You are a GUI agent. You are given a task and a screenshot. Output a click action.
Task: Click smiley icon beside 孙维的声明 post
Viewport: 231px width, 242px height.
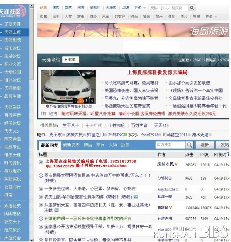pos(41,219)
